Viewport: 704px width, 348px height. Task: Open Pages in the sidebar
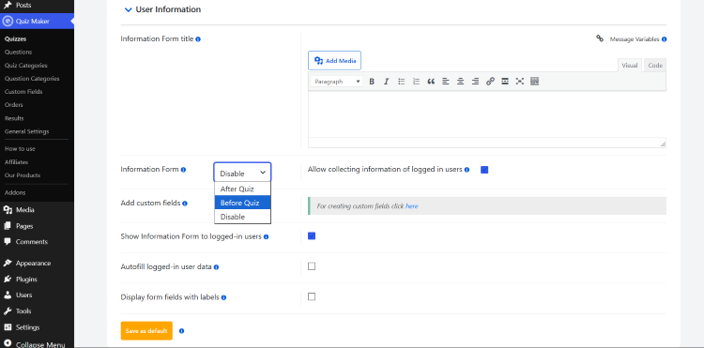(x=24, y=226)
